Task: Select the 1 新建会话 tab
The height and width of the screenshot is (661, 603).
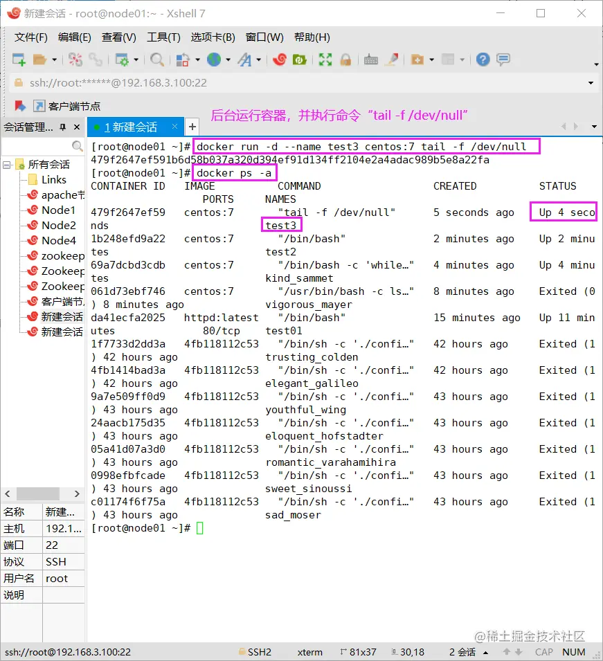Action: click(x=131, y=127)
